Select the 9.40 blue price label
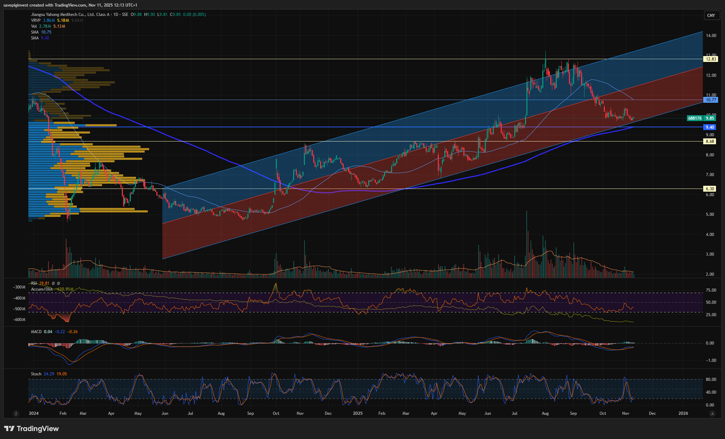The width and height of the screenshot is (725, 439). click(710, 127)
